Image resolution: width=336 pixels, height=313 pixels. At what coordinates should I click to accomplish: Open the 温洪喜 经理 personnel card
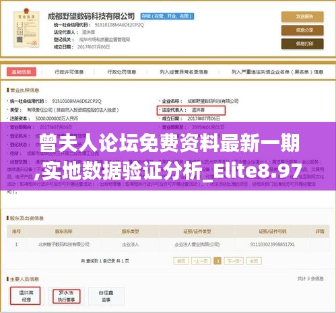26,296
